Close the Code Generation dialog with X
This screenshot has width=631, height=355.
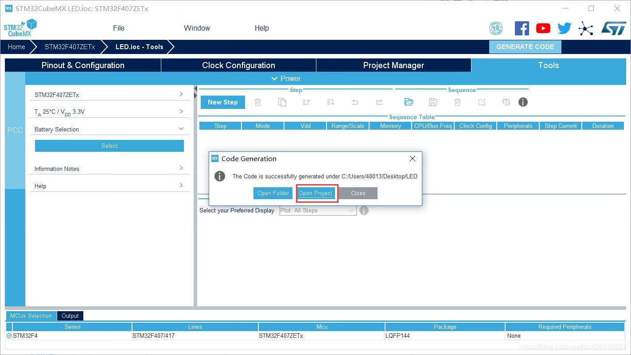[412, 158]
